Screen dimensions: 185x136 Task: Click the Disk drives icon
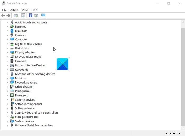12,48
